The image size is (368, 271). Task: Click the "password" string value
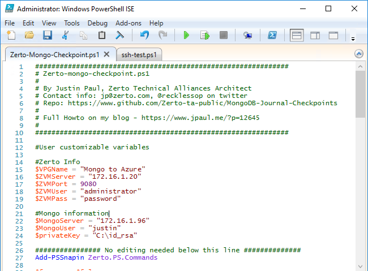click(x=100, y=199)
